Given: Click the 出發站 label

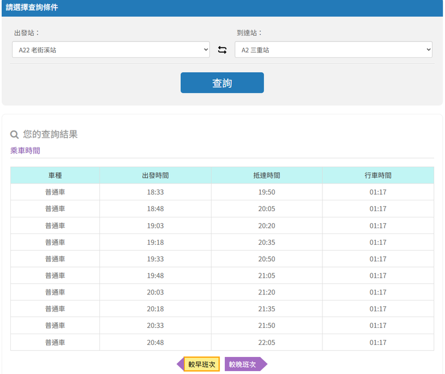Looking at the screenshot, I should point(26,33).
